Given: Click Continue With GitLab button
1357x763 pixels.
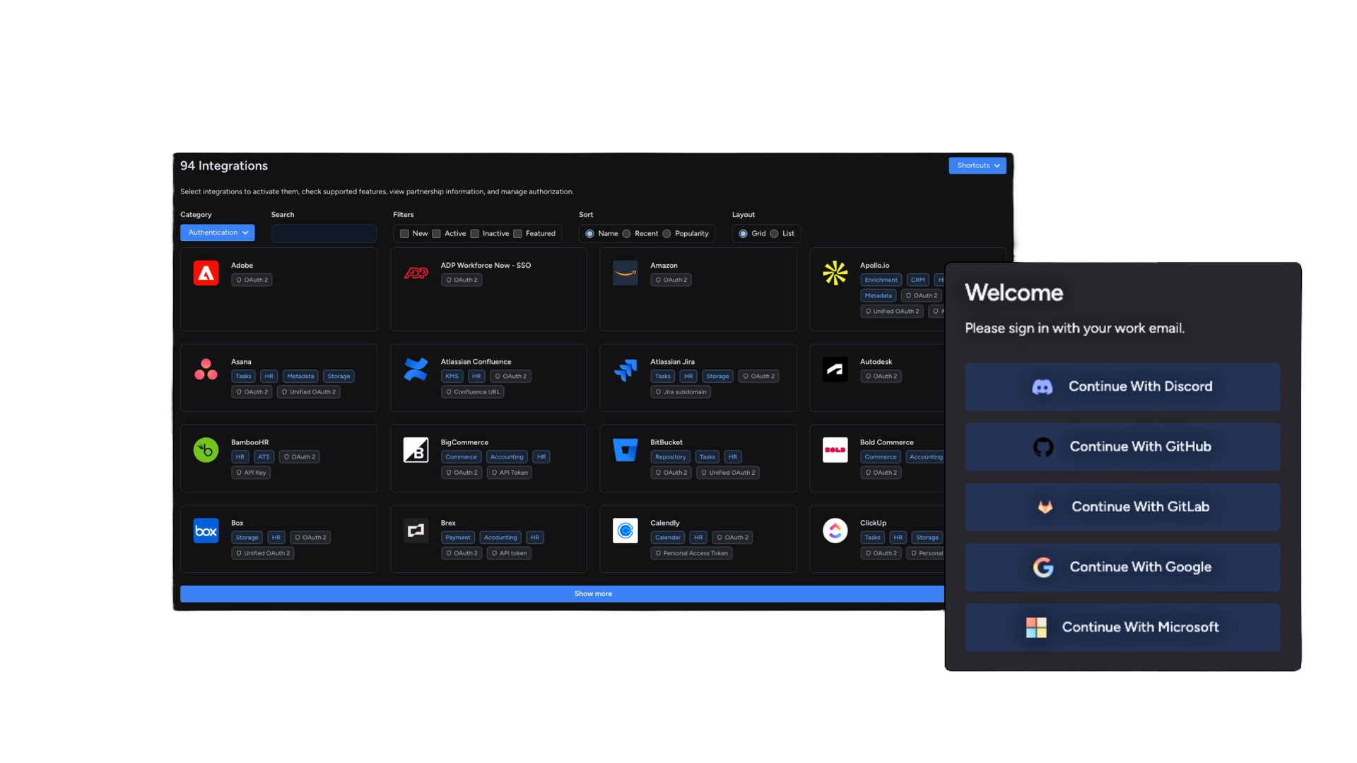Looking at the screenshot, I should click(x=1122, y=507).
